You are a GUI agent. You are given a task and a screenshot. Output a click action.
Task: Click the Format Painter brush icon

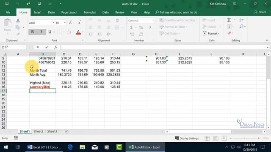[18, 34]
